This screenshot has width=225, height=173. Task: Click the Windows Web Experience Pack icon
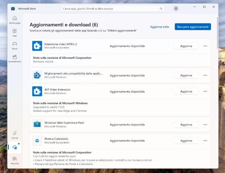tap(37, 124)
